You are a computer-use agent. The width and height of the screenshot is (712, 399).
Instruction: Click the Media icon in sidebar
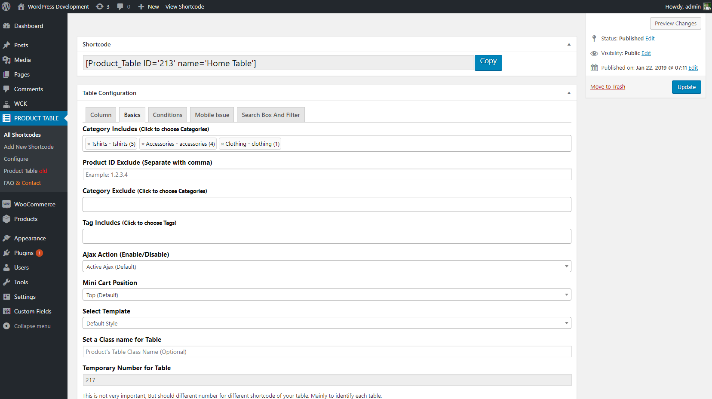pyautogui.click(x=6, y=60)
